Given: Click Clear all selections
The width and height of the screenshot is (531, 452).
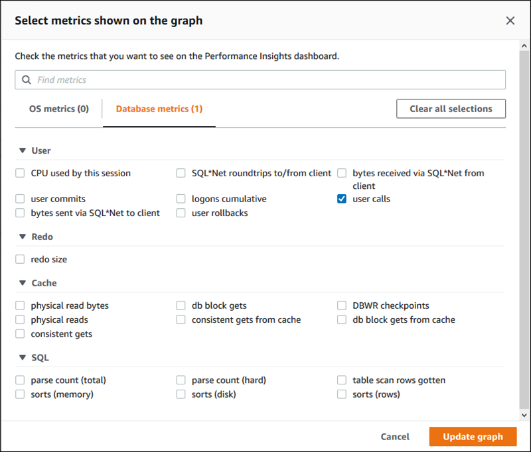Looking at the screenshot, I should click(x=451, y=108).
